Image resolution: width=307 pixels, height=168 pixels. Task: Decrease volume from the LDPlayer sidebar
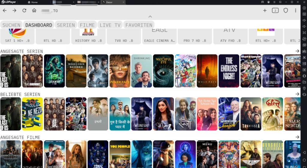(304, 26)
